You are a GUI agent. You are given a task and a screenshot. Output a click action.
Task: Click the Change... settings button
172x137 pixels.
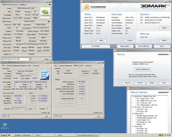tap(130, 40)
